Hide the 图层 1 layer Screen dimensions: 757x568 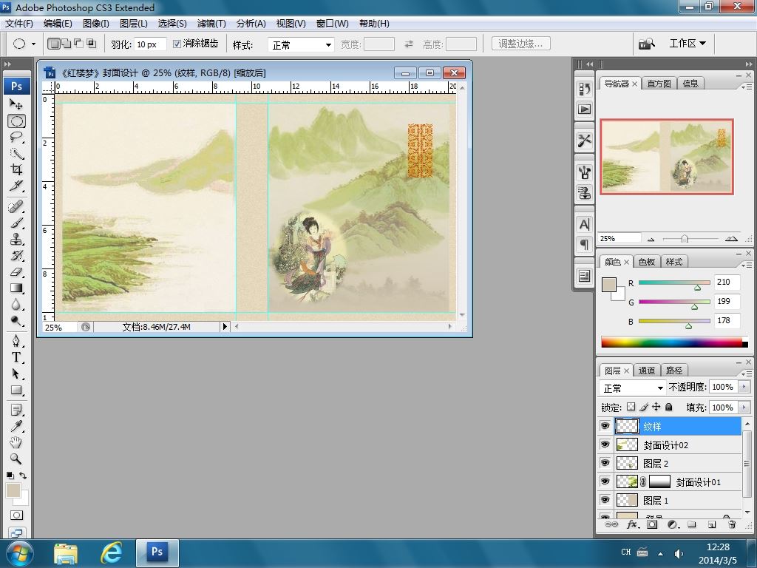tap(605, 499)
